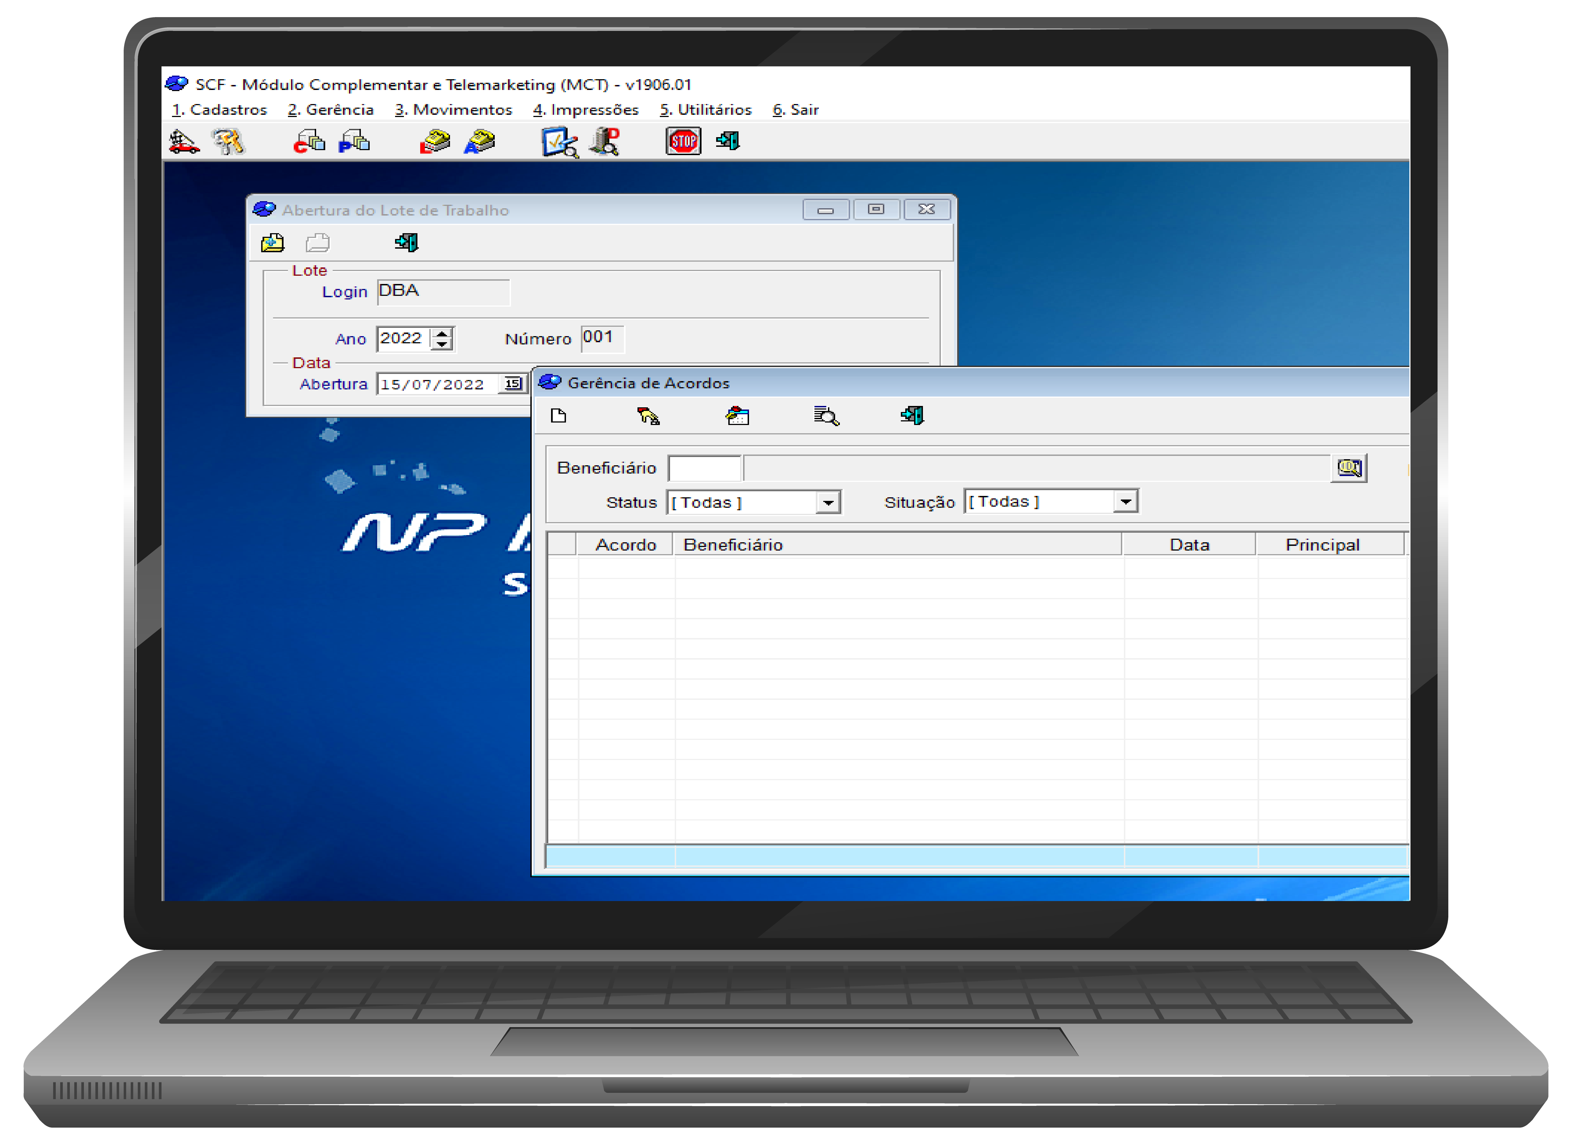Screen dimensions: 1572x1145
Task: Click the building with red P icon
Action: point(605,141)
